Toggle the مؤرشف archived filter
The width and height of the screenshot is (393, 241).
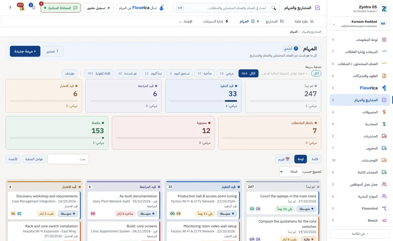click(x=70, y=73)
